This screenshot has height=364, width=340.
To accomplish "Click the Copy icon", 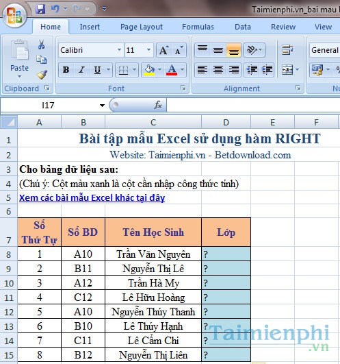I will (41, 60).
